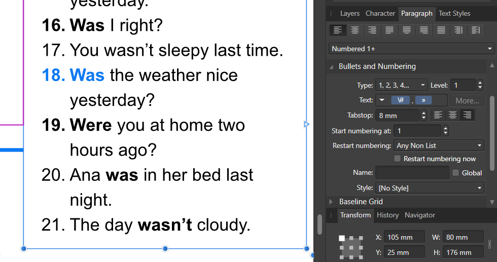This screenshot has height=262, width=497.
Task: Open the Restart numbering dropdown
Action: [439, 145]
